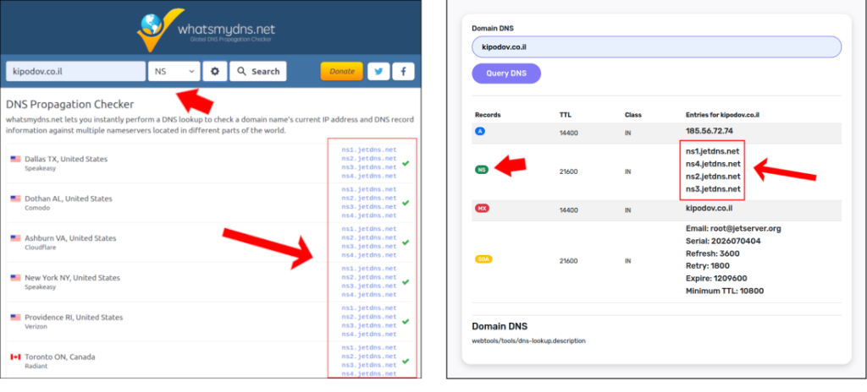Click the Search button
Screen dimensions: 867x392
[258, 71]
